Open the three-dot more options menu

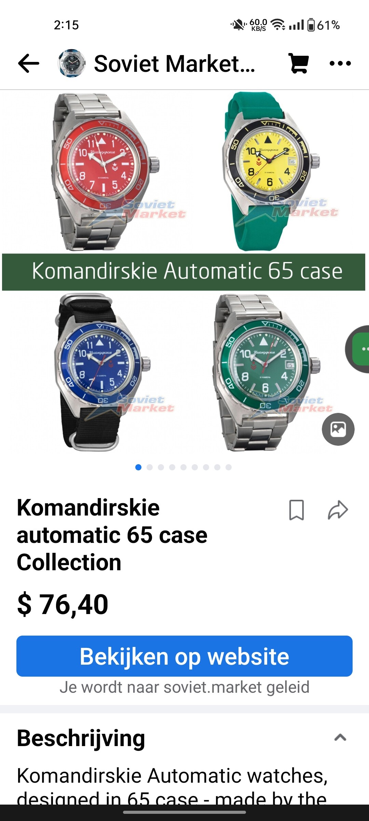pyautogui.click(x=340, y=63)
